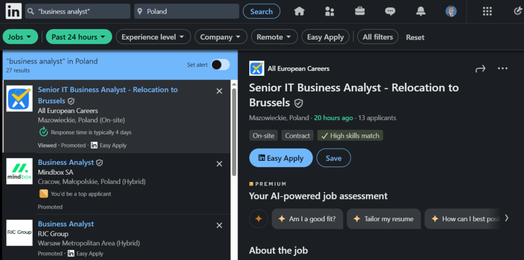This screenshot has height=260, width=524.
Task: Click "Response time is typically 4 days"
Action: pyautogui.click(x=91, y=132)
